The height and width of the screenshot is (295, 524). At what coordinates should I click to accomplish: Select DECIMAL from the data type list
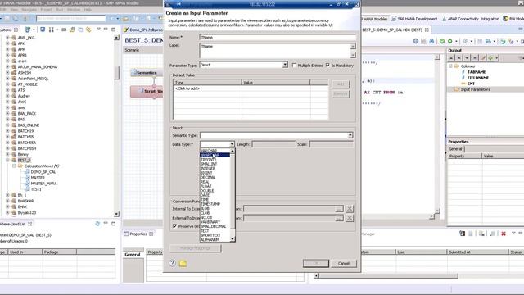click(208, 177)
